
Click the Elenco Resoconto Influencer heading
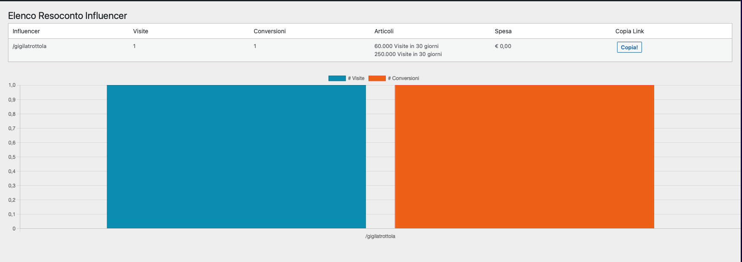pyautogui.click(x=68, y=16)
